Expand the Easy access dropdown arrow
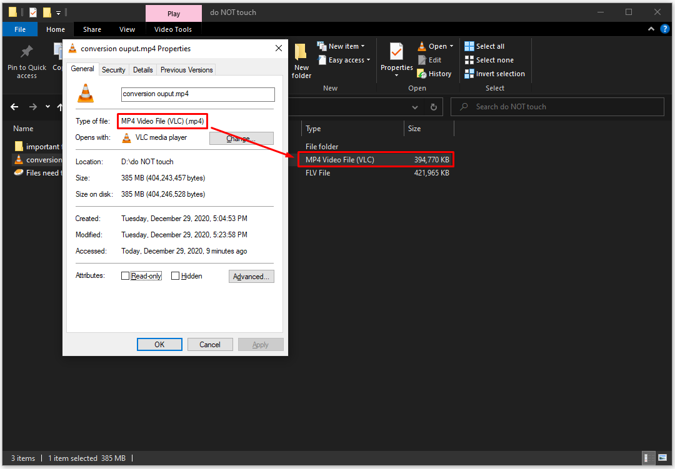The image size is (675, 469). click(x=369, y=60)
